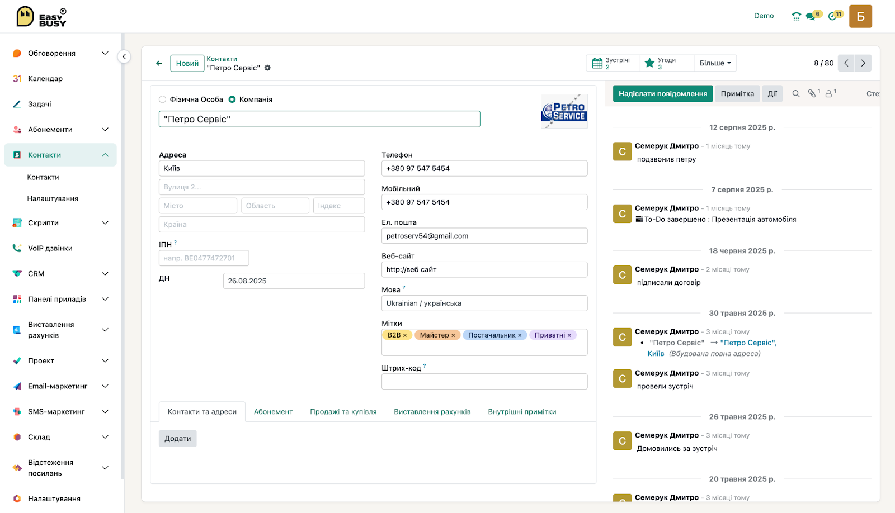Click the Новий button
Image resolution: width=895 pixels, height=513 pixels.
[x=187, y=63]
